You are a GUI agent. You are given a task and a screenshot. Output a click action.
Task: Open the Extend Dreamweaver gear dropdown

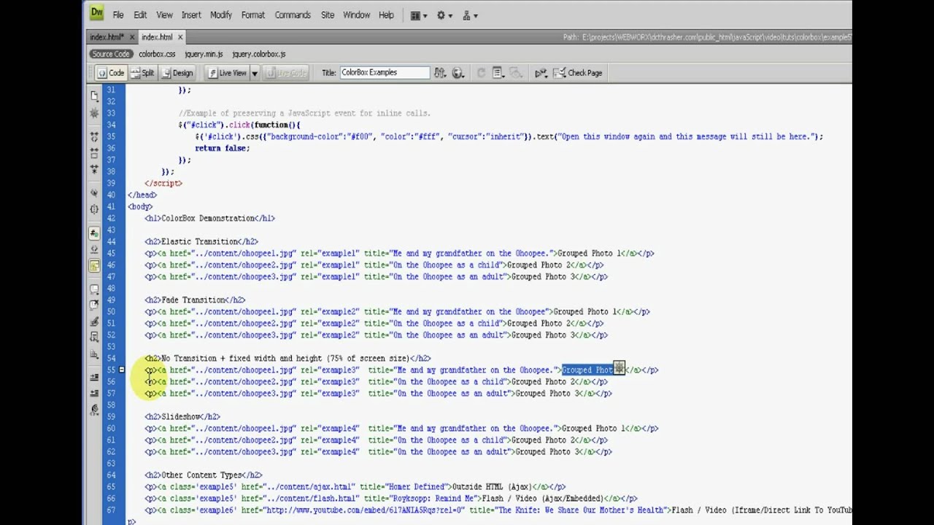coord(444,15)
